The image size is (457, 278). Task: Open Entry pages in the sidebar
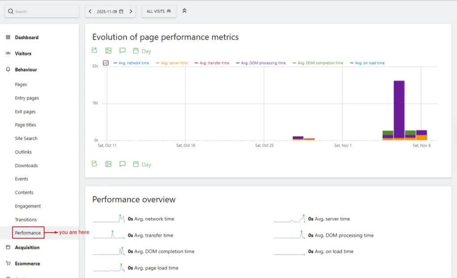coord(27,98)
